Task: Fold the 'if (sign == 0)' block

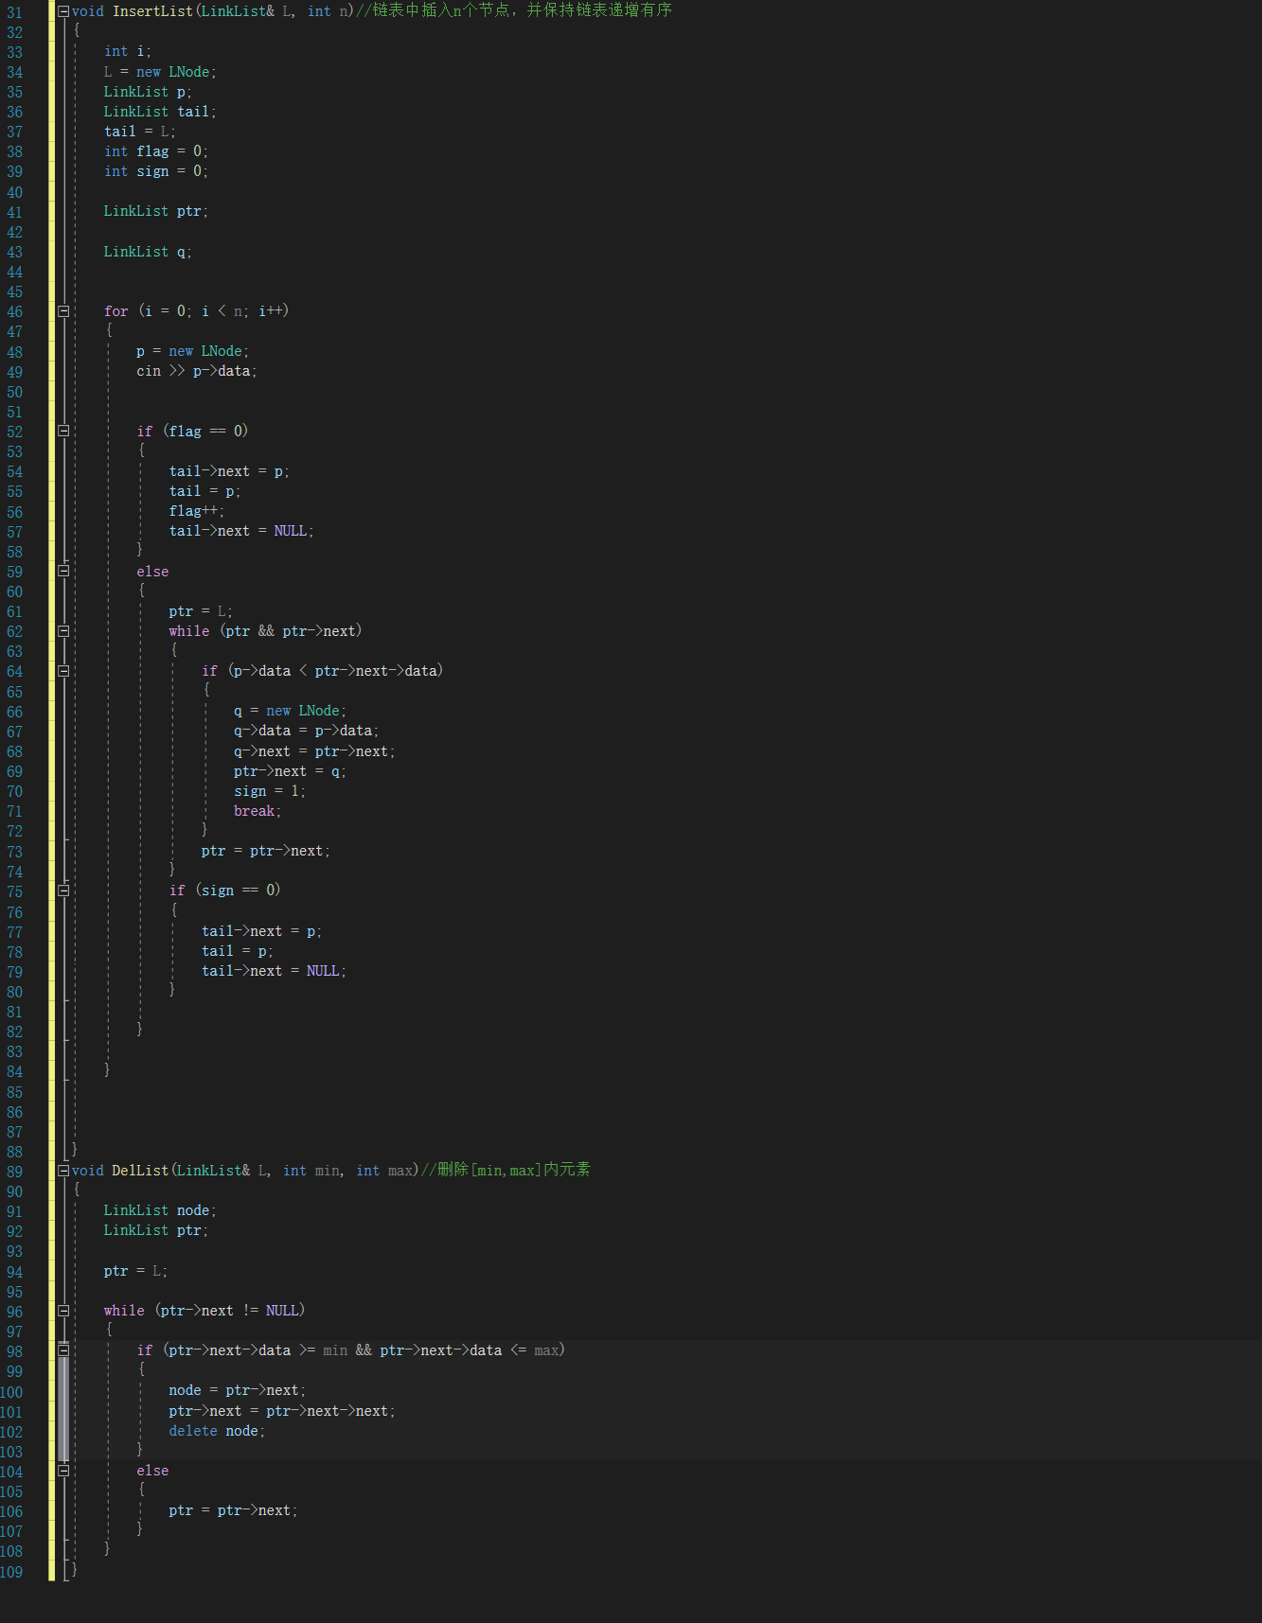Action: tap(63, 891)
